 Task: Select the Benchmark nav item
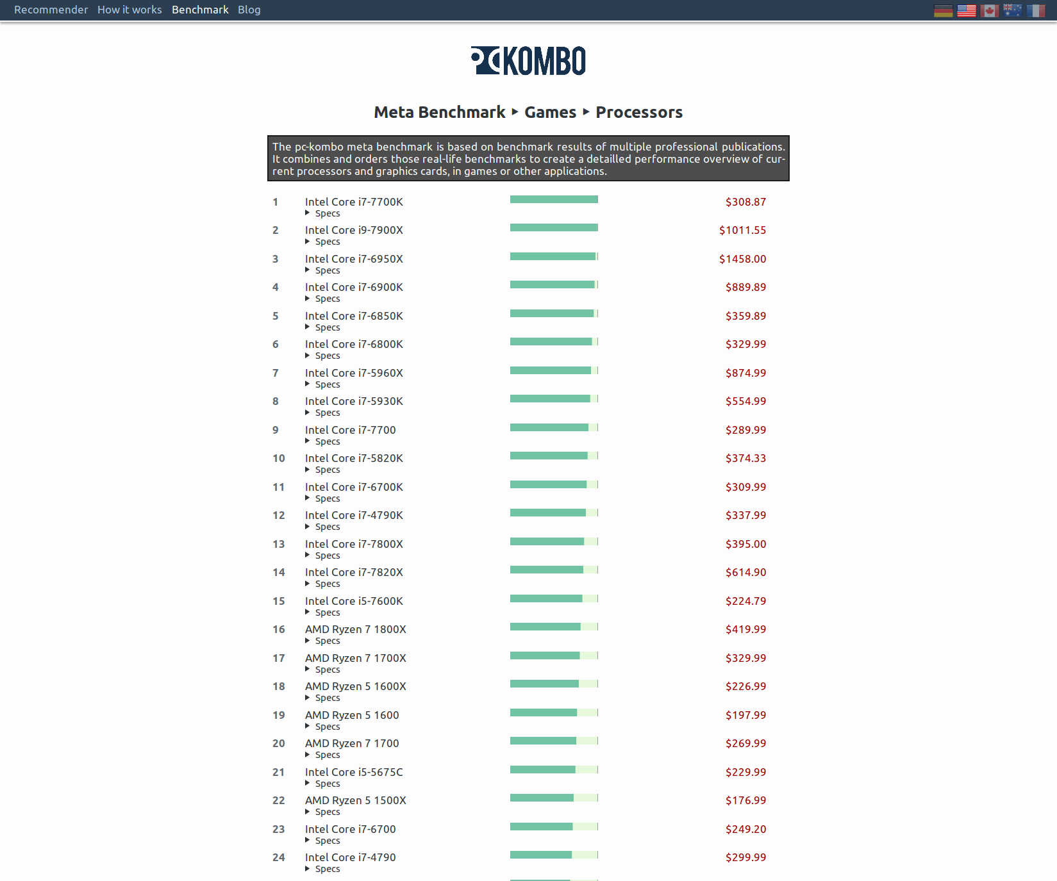point(200,10)
